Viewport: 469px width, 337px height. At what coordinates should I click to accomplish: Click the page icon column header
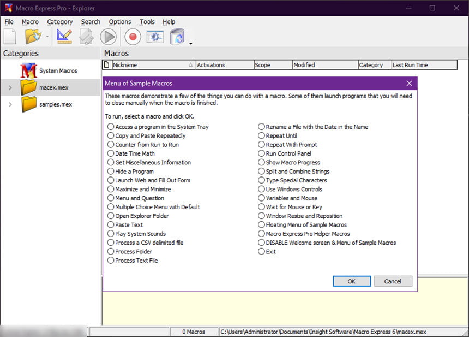click(x=106, y=64)
